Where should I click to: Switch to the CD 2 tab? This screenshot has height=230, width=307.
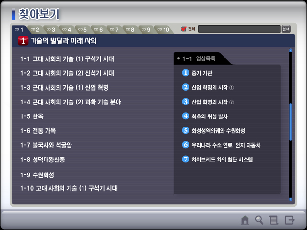point(35,30)
